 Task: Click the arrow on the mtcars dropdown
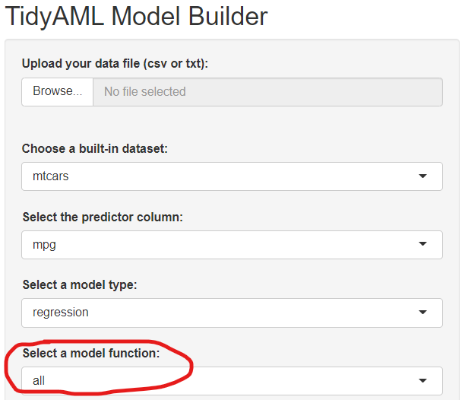[423, 176]
